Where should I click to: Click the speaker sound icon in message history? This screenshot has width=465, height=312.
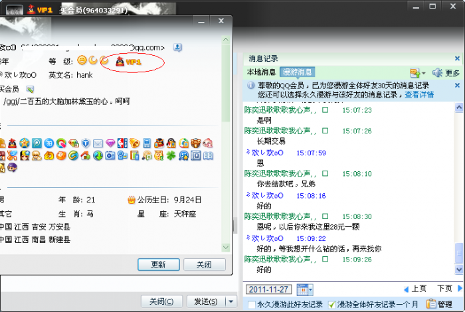(437, 72)
